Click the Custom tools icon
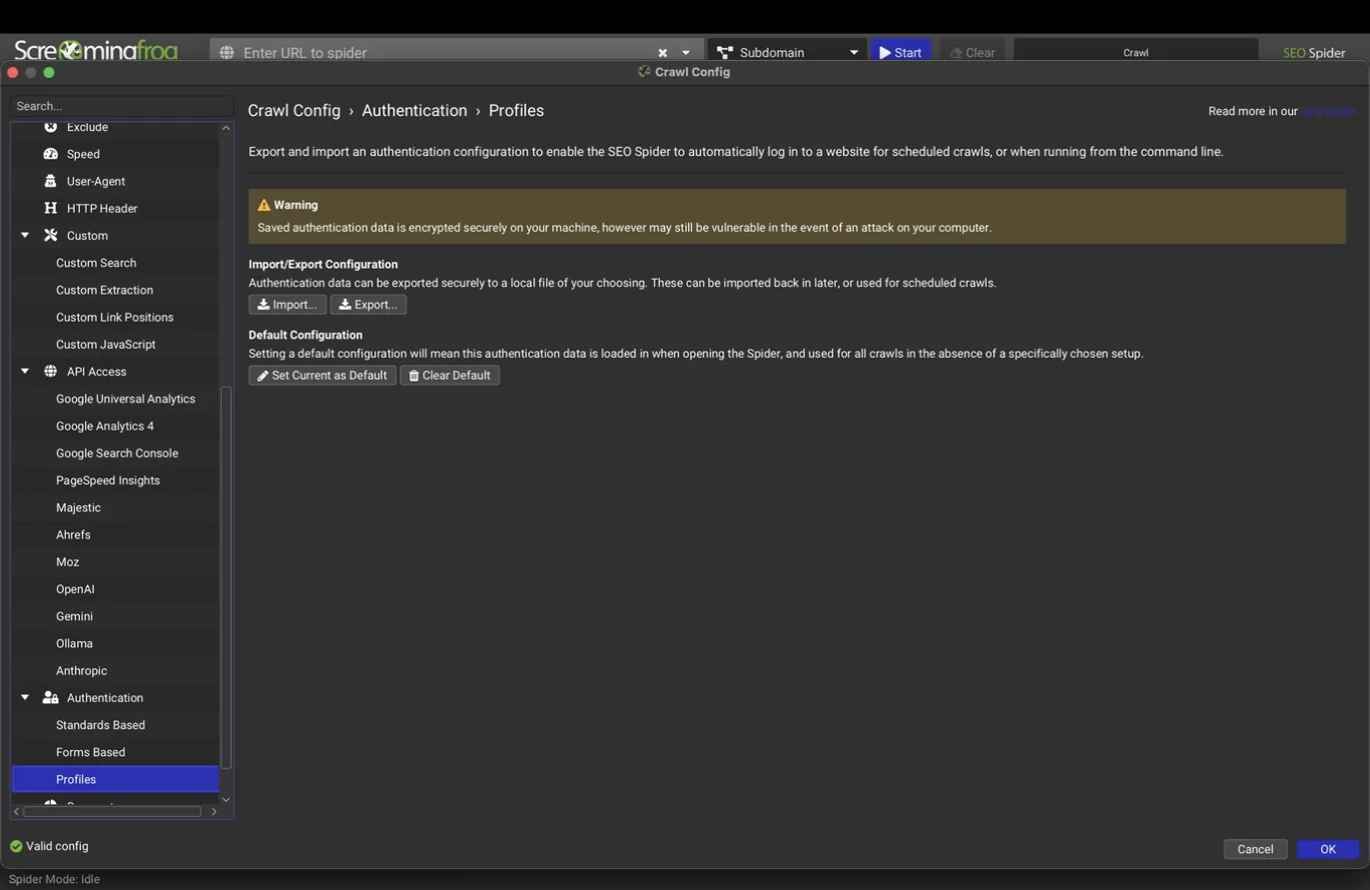This screenshot has width=1370, height=890. pyautogui.click(x=50, y=236)
